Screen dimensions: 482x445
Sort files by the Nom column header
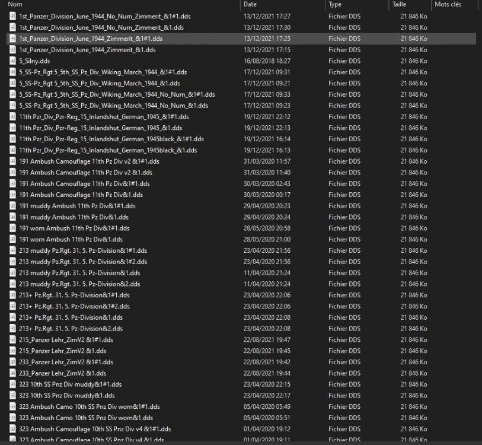coord(15,4)
